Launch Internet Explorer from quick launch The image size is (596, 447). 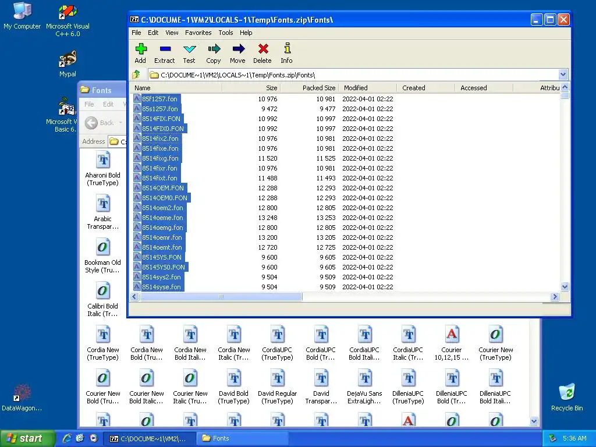tap(67, 438)
